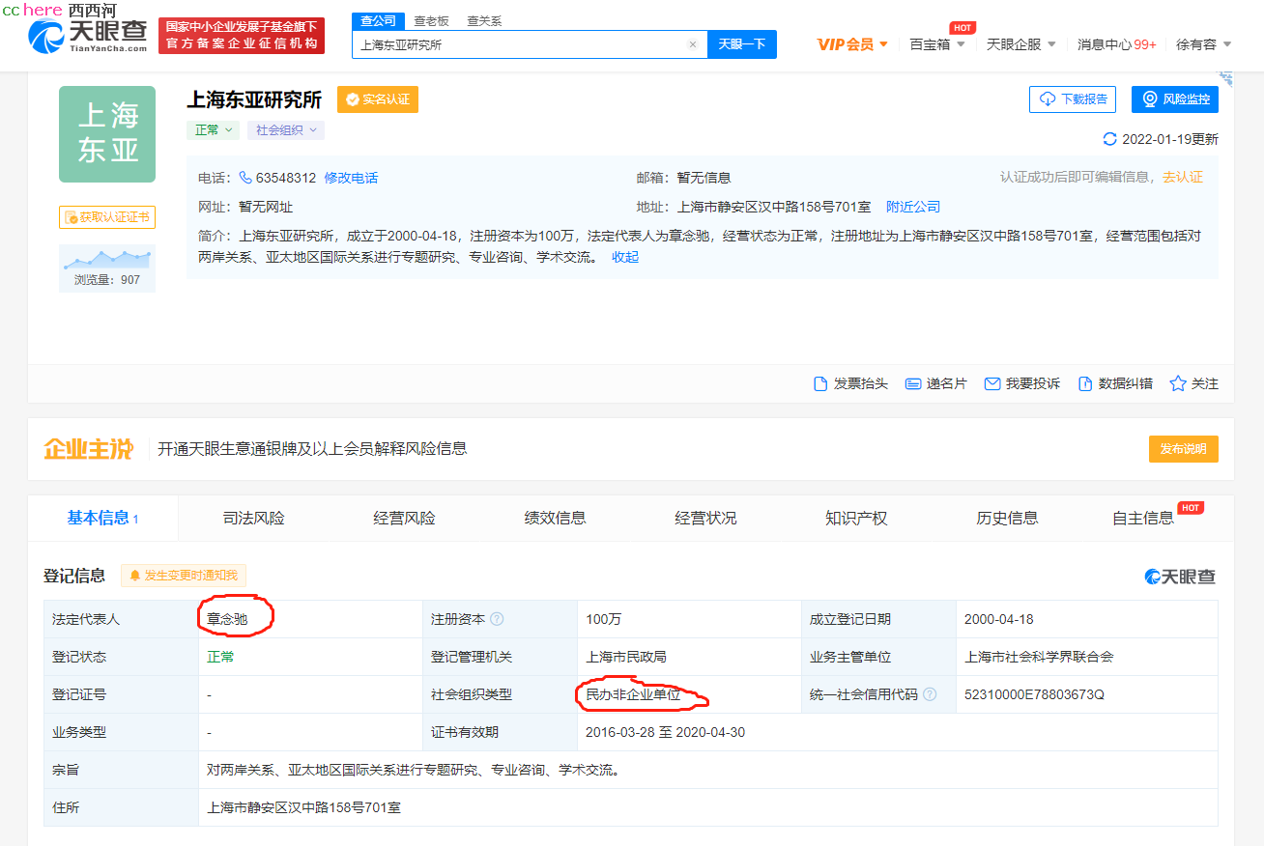The height and width of the screenshot is (846, 1264).
Task: Click the 递名片 card icon
Action: (x=912, y=383)
